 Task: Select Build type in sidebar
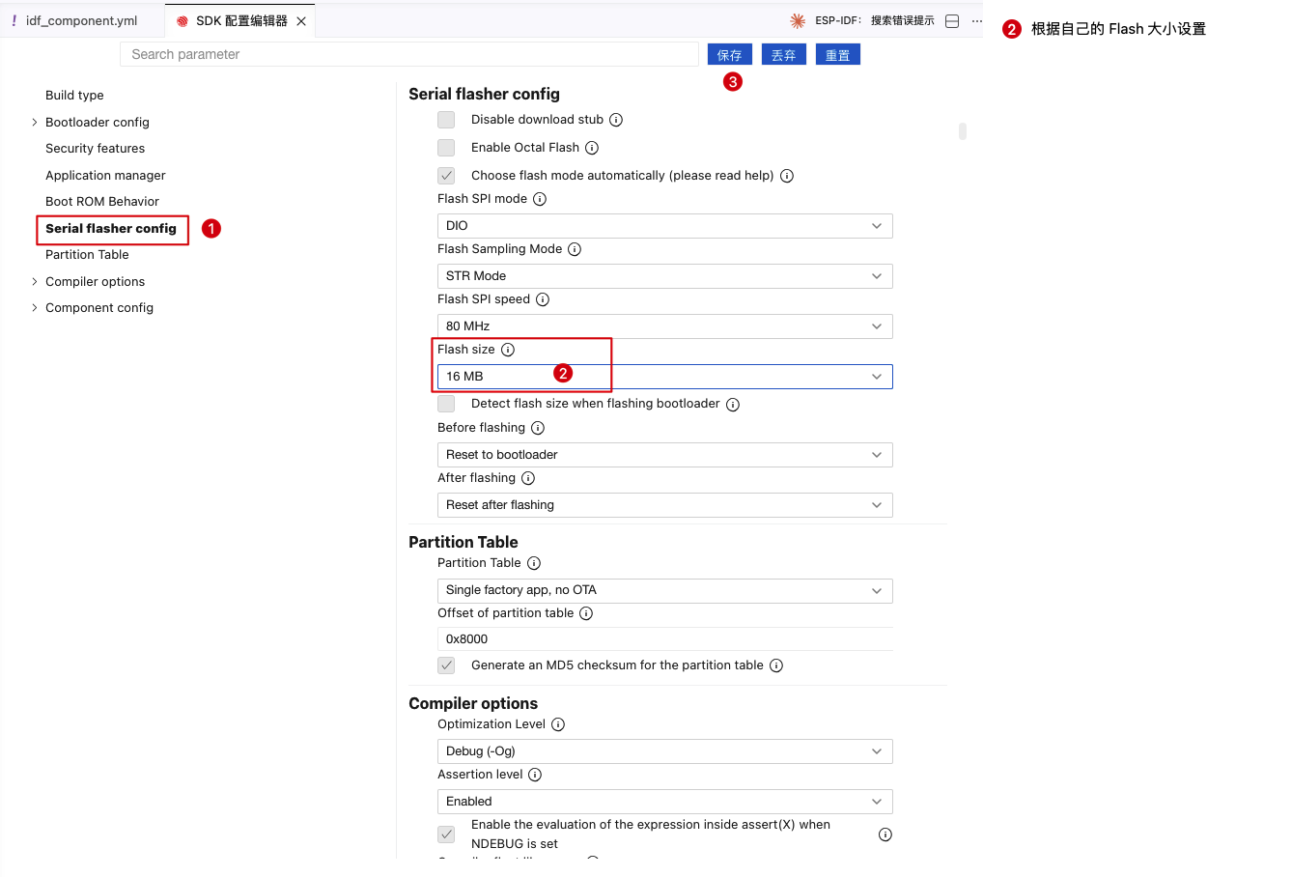pyautogui.click(x=74, y=96)
